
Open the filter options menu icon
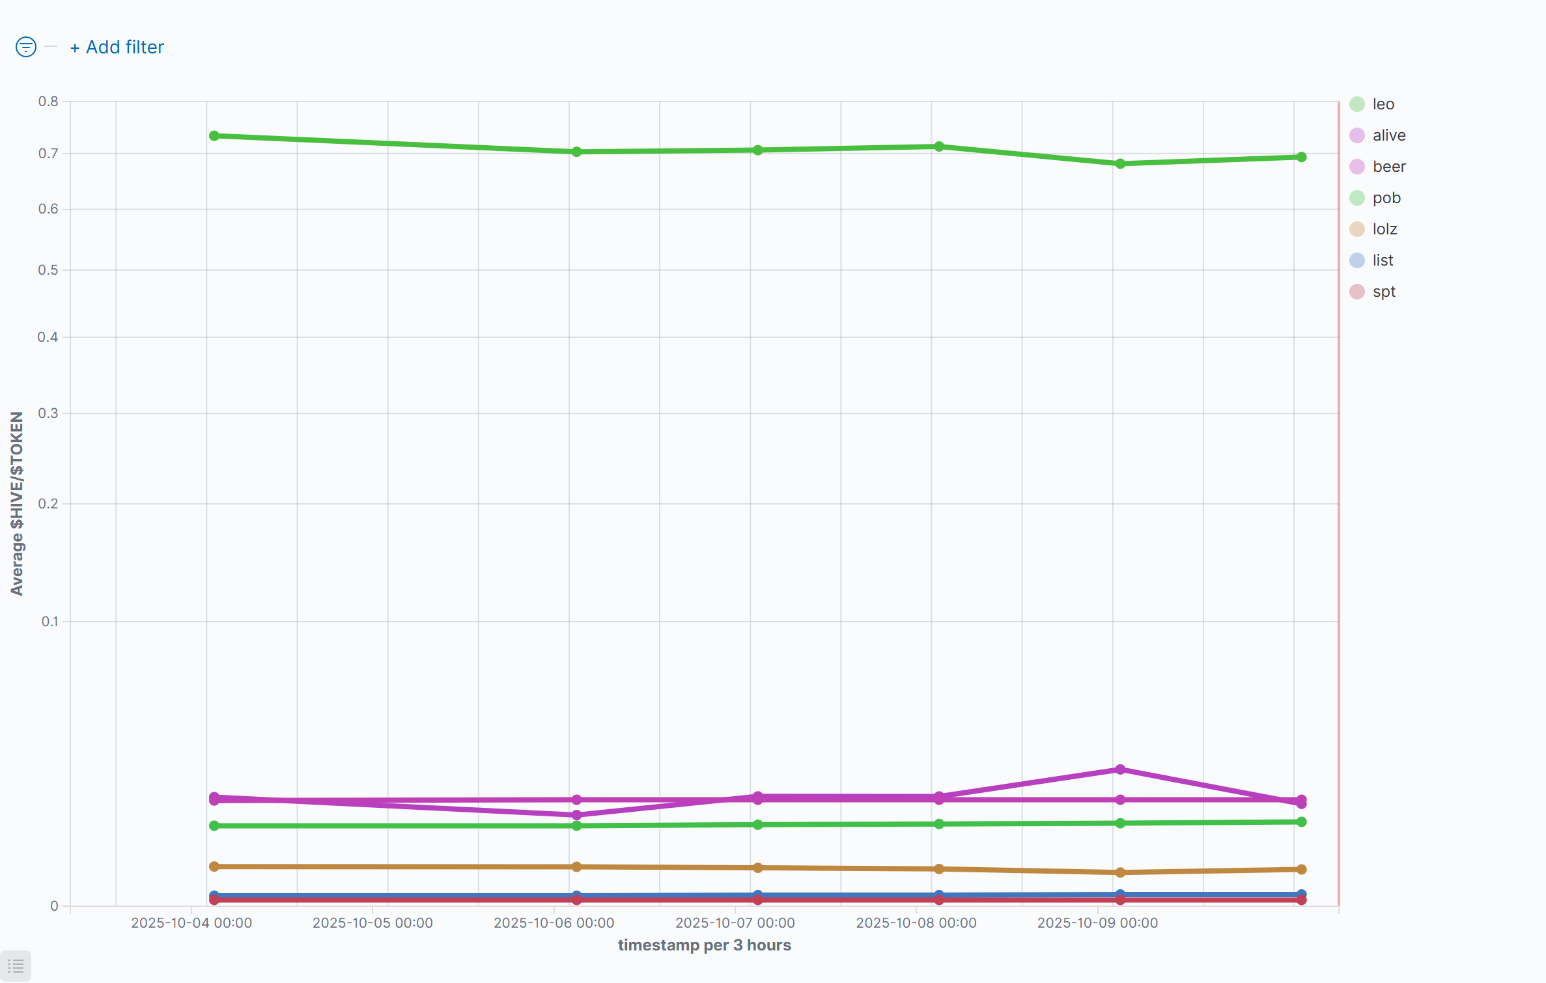pos(26,47)
